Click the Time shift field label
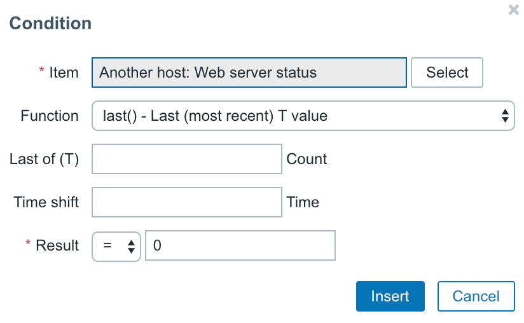Screen dimensions: 524x323 pos(46,202)
